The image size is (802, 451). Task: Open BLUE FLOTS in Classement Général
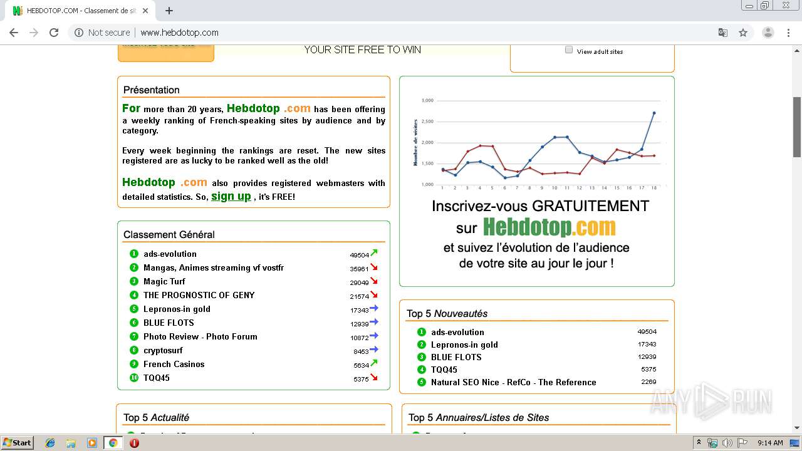169,323
